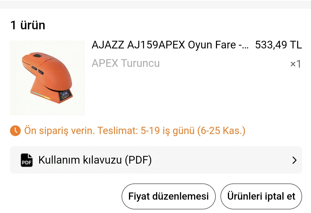Open the orange mouse product thumbnail
The image size is (311, 213).
[47, 78]
